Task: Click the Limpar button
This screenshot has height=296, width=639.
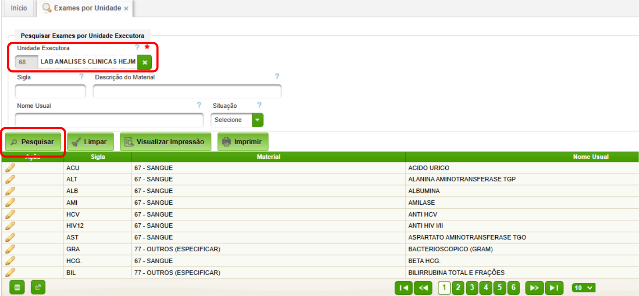Action: (x=90, y=142)
